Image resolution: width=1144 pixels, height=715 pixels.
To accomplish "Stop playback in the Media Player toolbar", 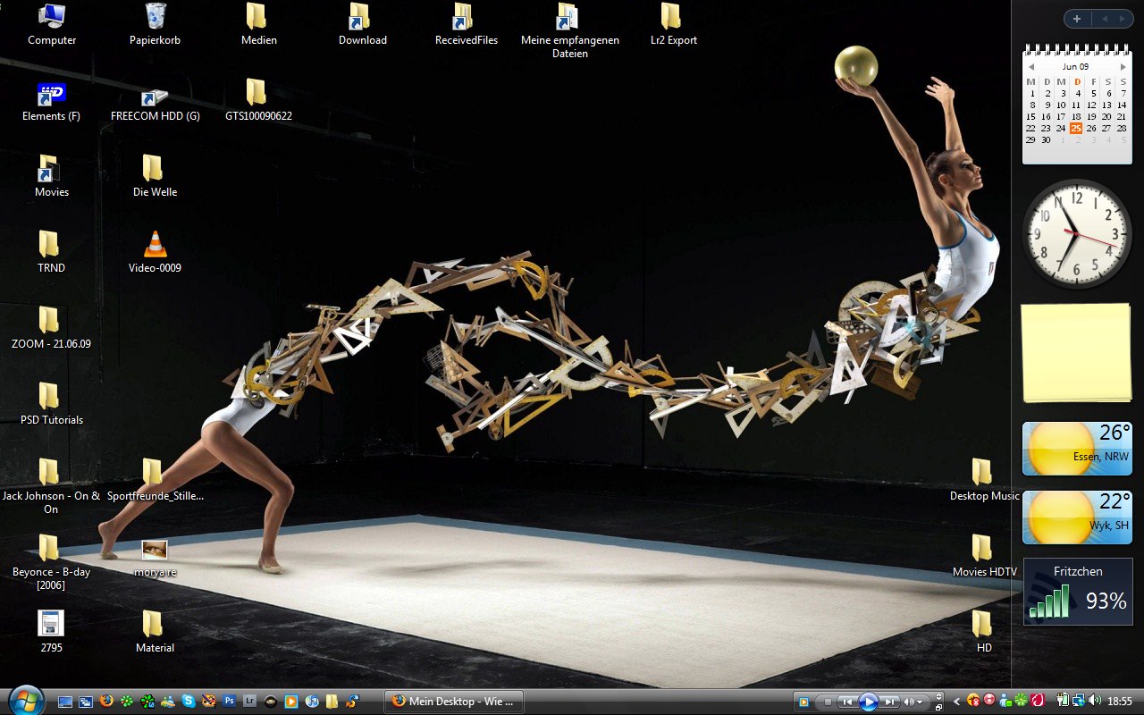I will [x=828, y=702].
